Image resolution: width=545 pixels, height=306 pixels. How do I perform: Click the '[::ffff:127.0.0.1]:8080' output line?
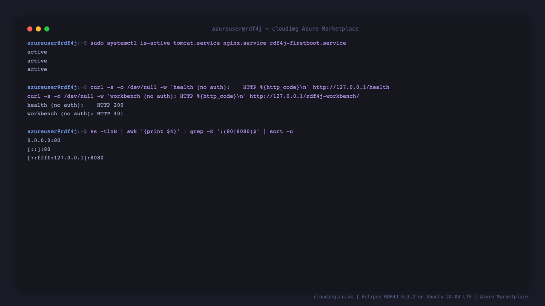coord(65,158)
